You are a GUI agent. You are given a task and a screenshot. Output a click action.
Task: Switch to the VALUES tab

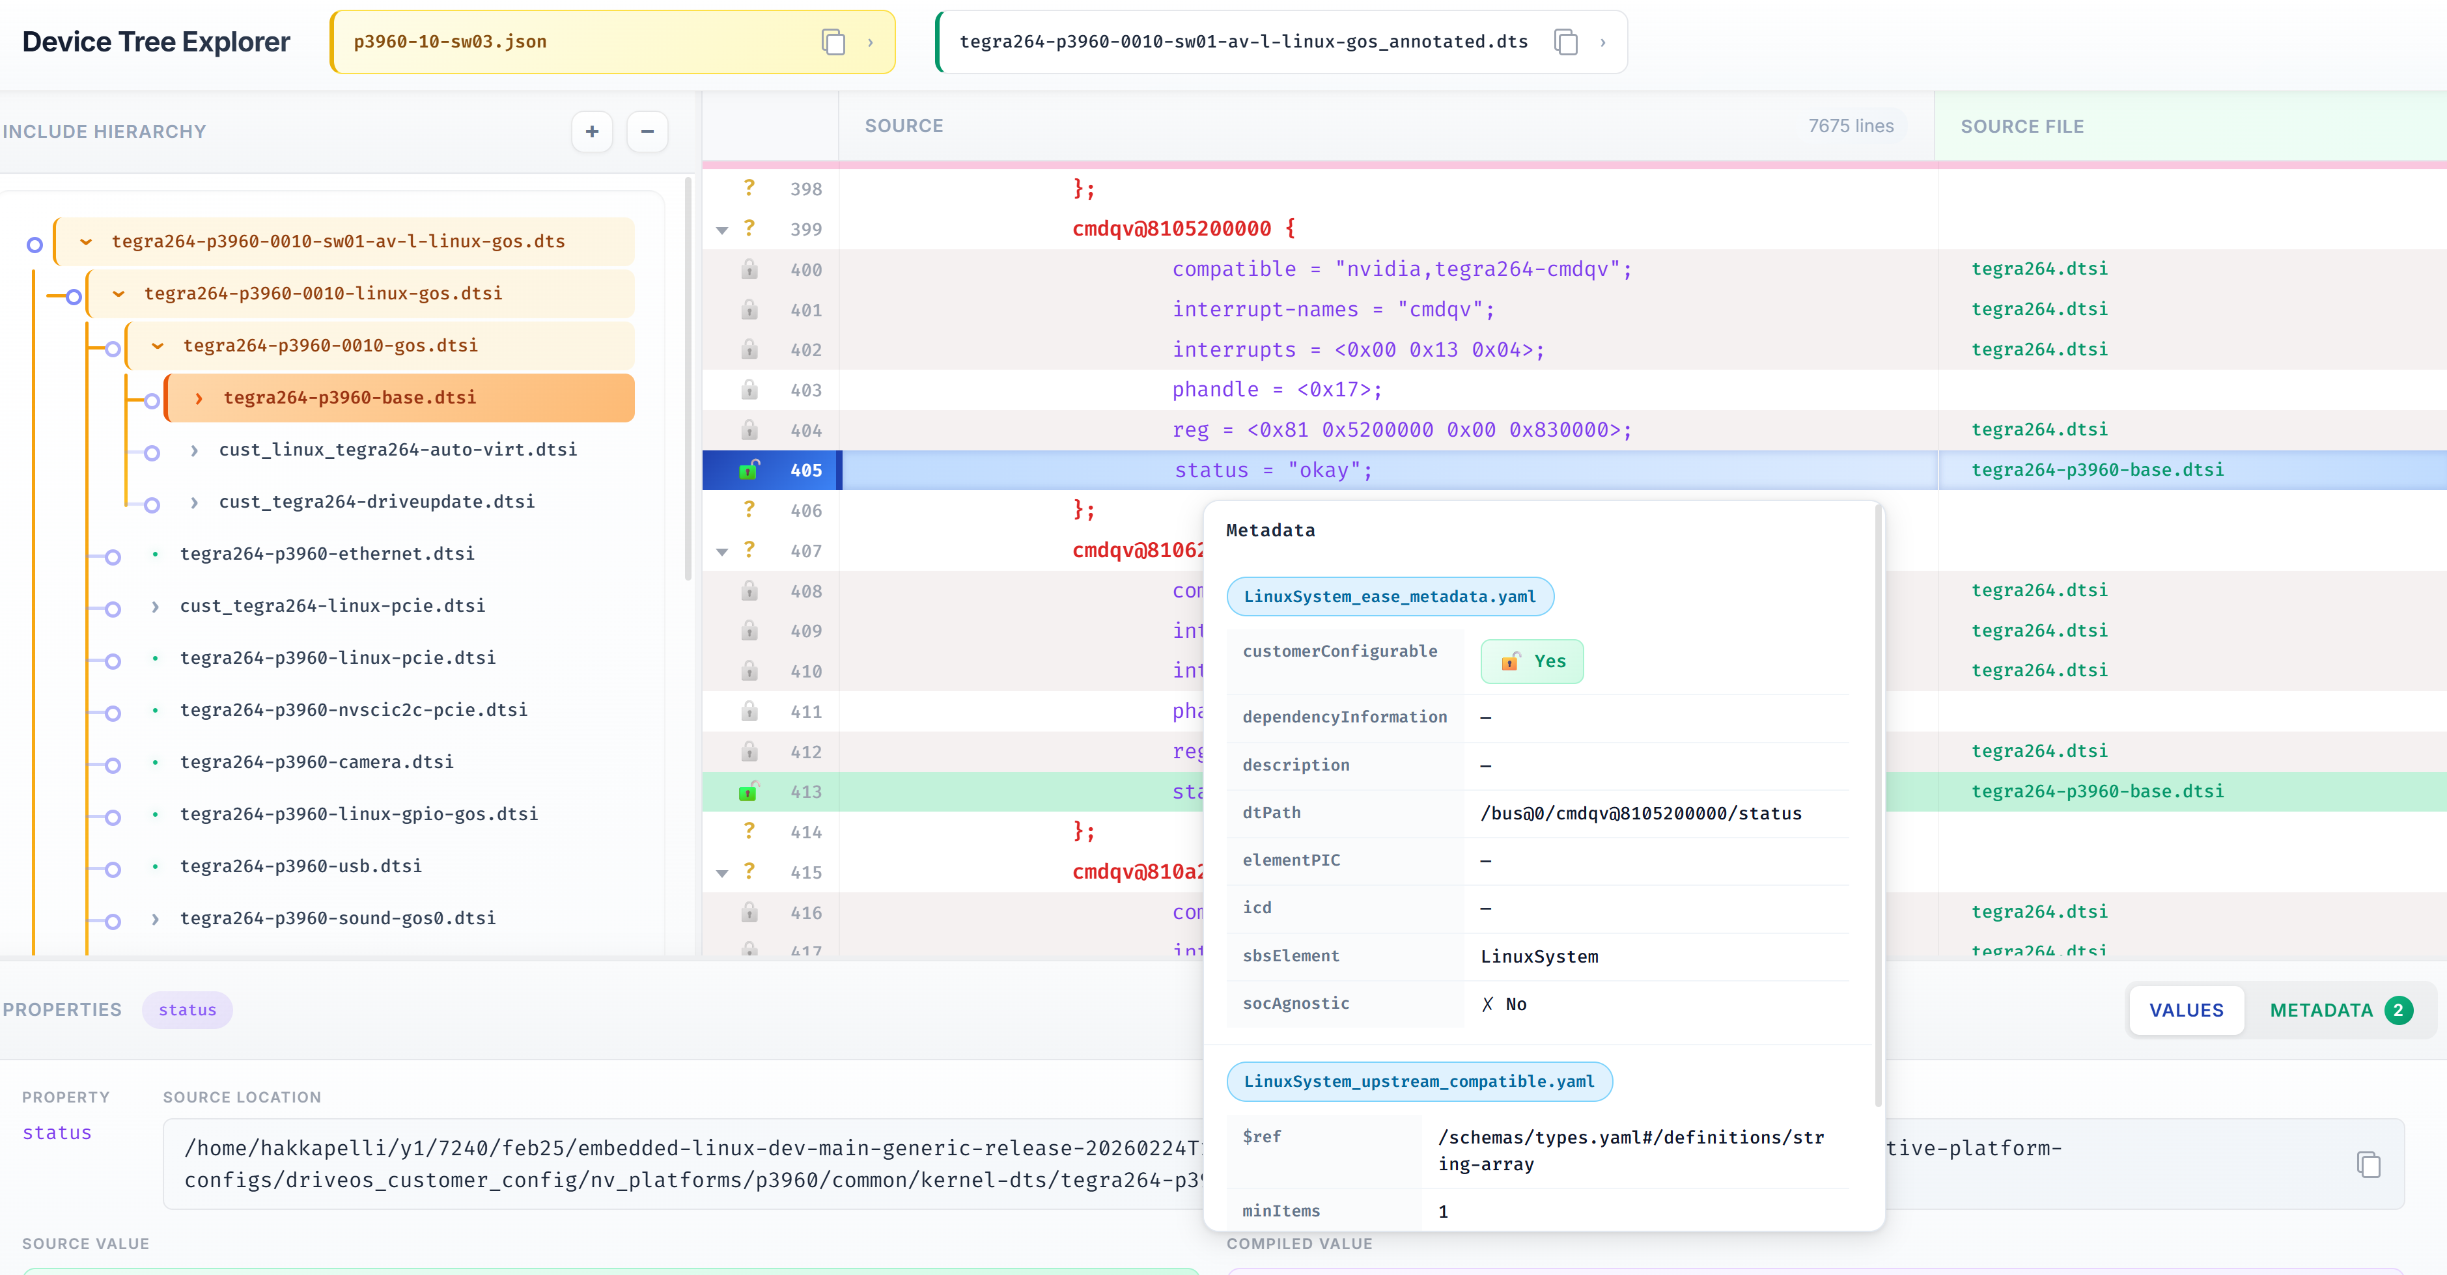2186,1010
